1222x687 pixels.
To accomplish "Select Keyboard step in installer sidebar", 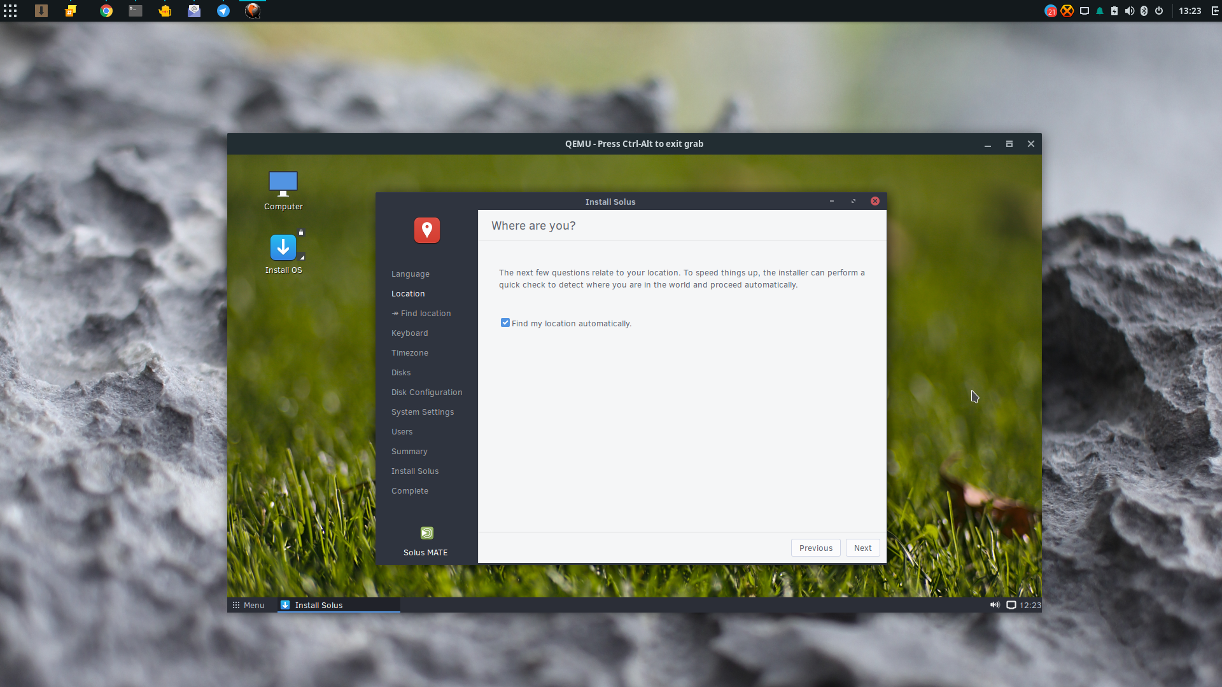I will tap(410, 333).
